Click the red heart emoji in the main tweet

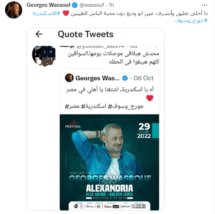(x=66, y=13)
